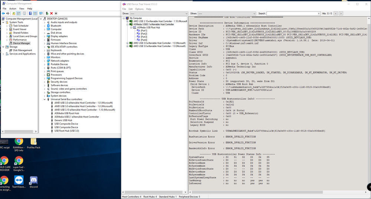The height and width of the screenshot is (199, 371).
Task: Open the RAMMon - SPD Info desktop shortcut
Action: (19, 144)
